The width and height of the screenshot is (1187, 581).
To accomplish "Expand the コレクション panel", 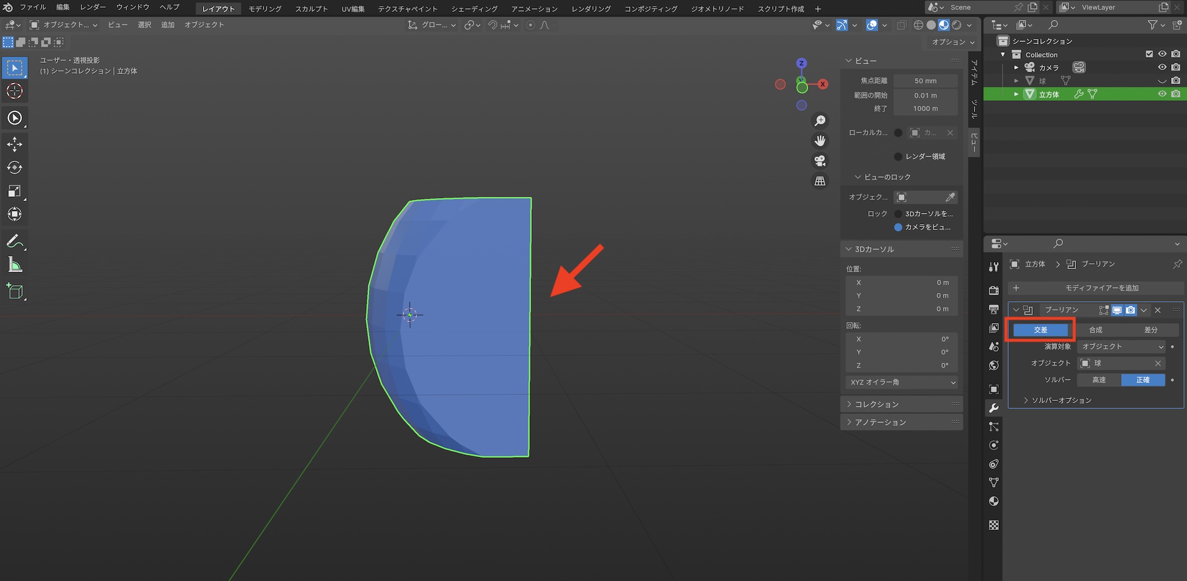I will click(877, 404).
